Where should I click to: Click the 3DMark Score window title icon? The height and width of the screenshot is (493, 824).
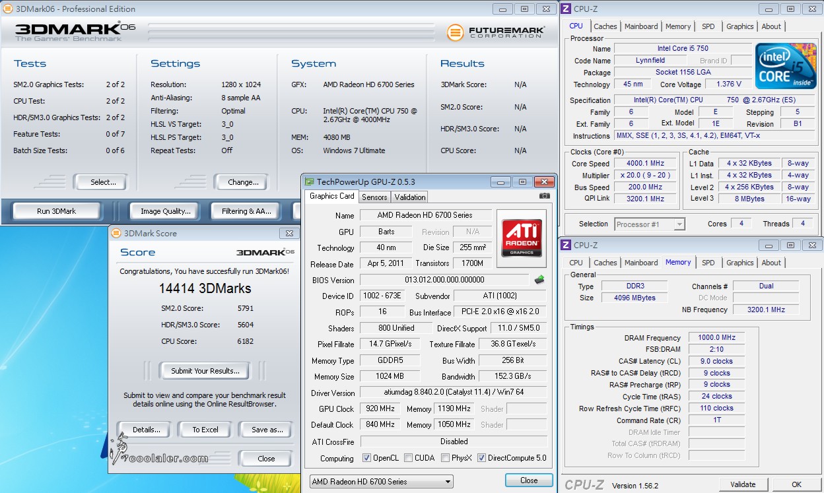coord(116,233)
